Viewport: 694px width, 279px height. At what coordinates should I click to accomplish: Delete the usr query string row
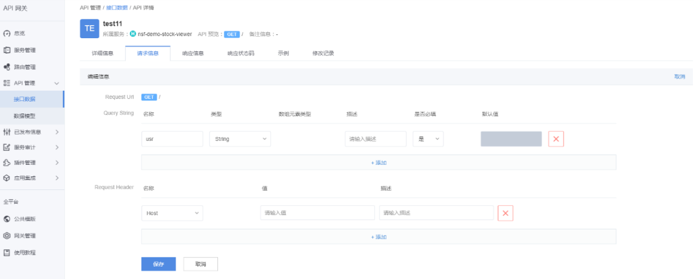[556, 139]
